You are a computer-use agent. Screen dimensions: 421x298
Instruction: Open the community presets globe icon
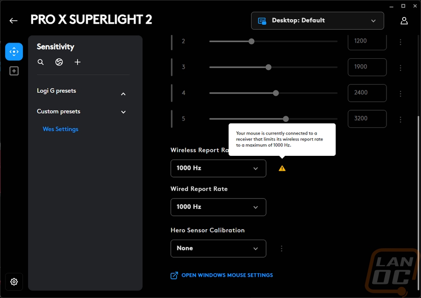point(59,62)
